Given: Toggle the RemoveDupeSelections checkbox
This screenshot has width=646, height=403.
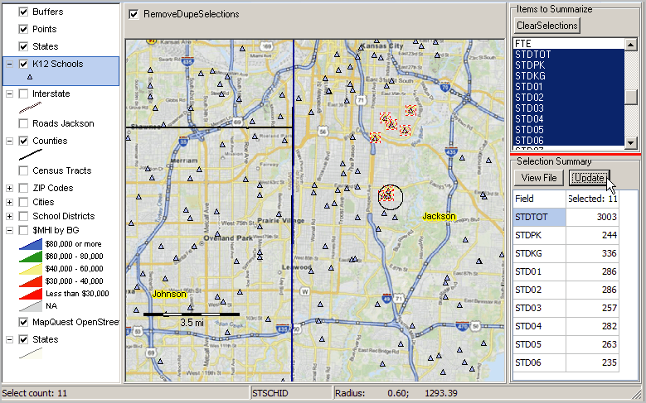Looking at the screenshot, I should point(134,14).
